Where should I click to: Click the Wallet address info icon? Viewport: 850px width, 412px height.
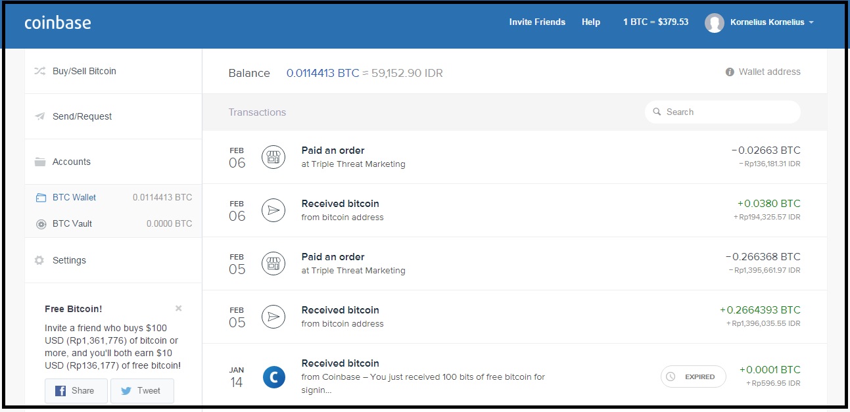tap(730, 72)
